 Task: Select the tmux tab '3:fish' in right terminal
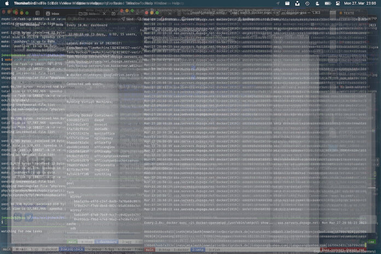(214, 250)
